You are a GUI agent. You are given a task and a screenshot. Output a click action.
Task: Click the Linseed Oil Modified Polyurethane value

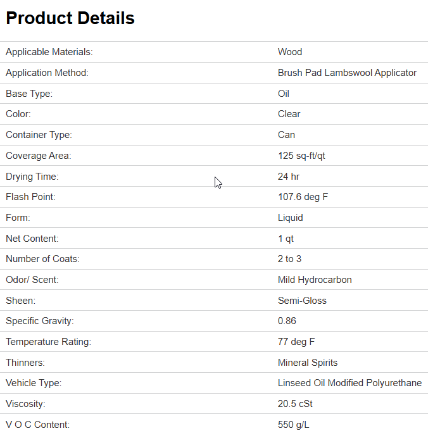(349, 383)
